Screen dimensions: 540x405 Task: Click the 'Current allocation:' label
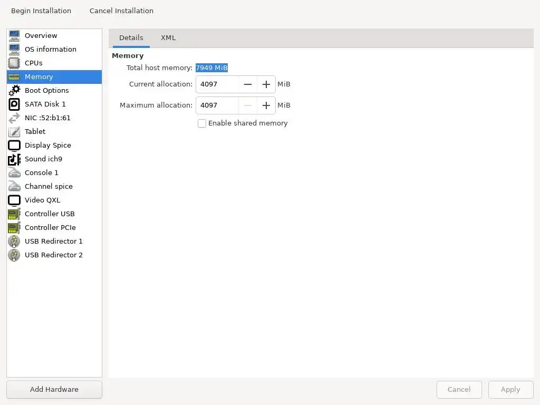click(161, 84)
